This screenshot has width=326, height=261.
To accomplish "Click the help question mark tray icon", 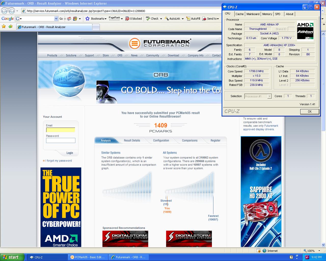I will click(291, 257).
